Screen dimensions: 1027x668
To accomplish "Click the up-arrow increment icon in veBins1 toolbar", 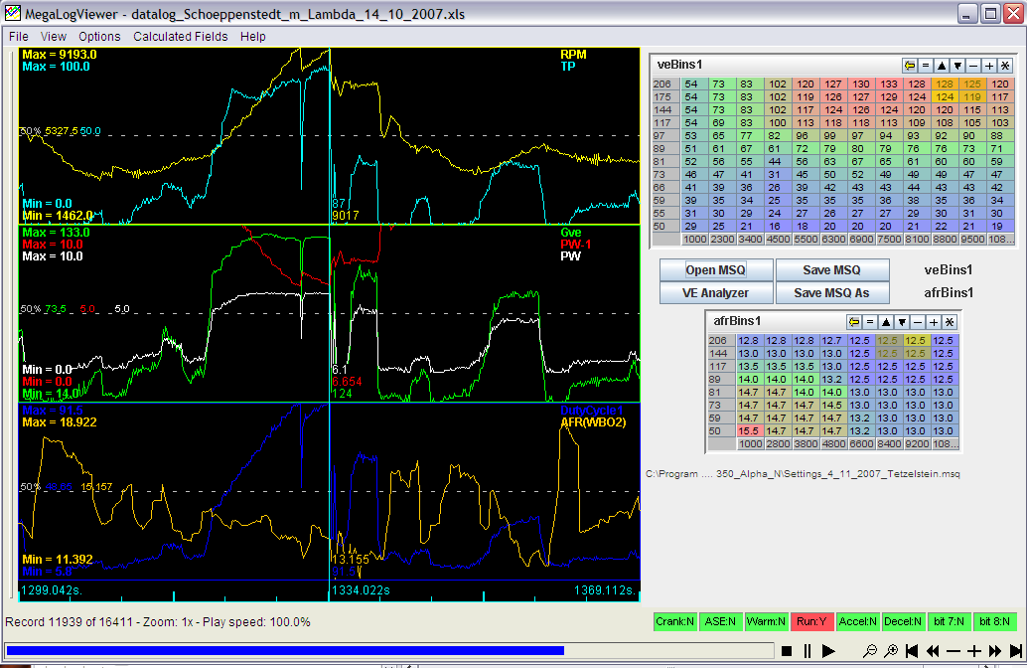I will [942, 65].
